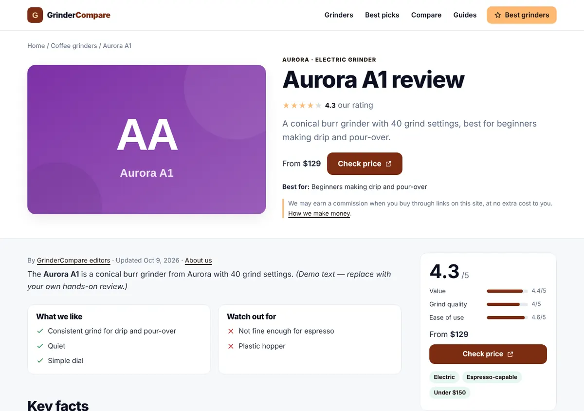584x411 pixels.
Task: Click the Aurora A1 review heading
Action: [x=373, y=79]
